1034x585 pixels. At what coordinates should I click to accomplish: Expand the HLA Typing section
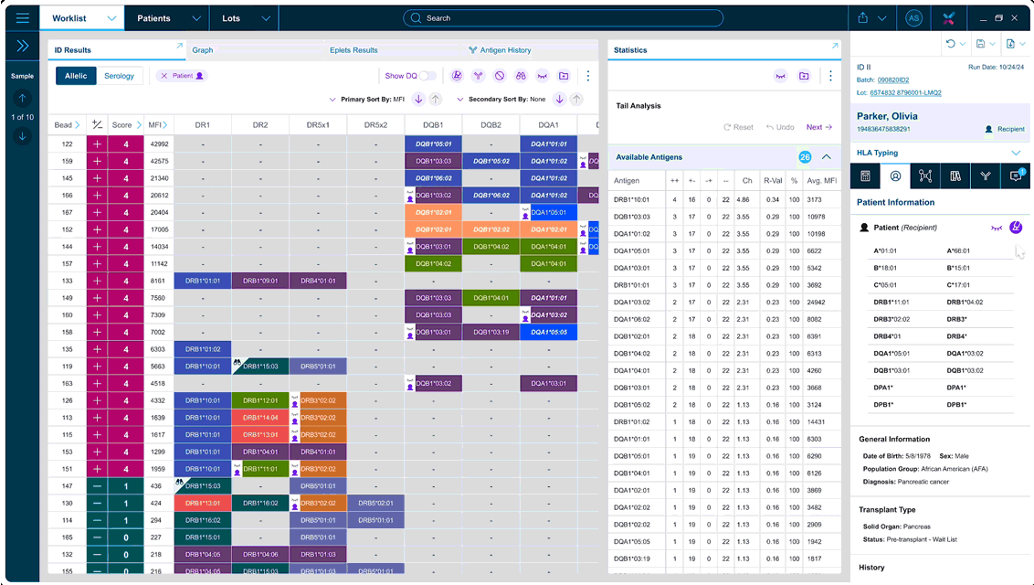click(x=1016, y=153)
